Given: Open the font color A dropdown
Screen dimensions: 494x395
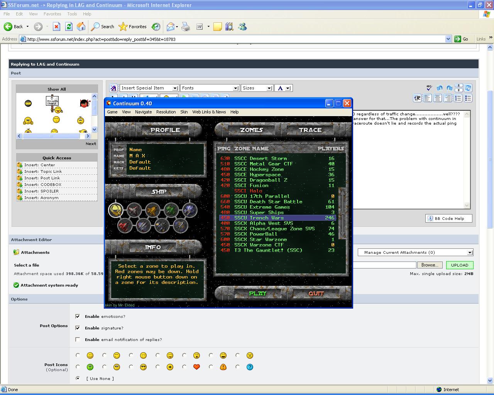Looking at the screenshot, I should pyautogui.click(x=284, y=88).
